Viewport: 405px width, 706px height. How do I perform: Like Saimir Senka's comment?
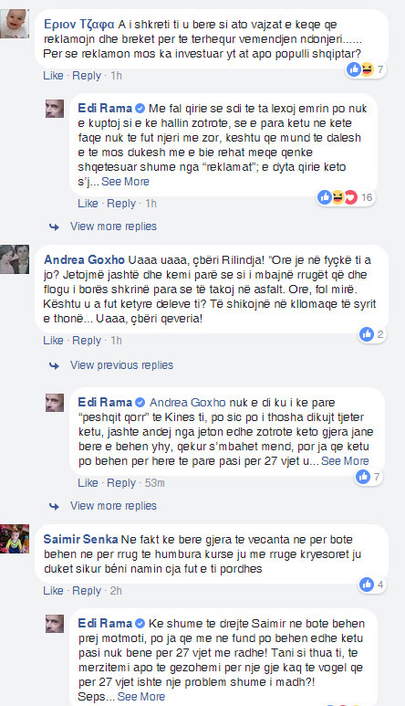point(53,591)
